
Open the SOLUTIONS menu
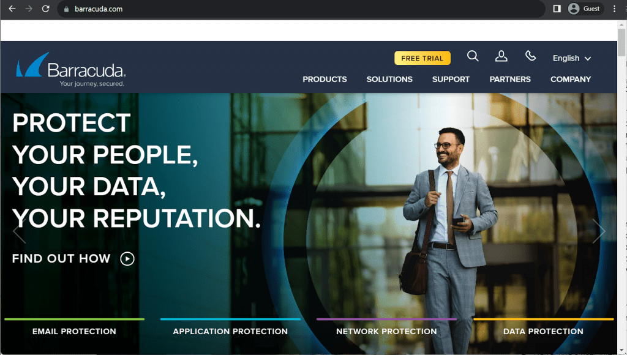pos(389,79)
